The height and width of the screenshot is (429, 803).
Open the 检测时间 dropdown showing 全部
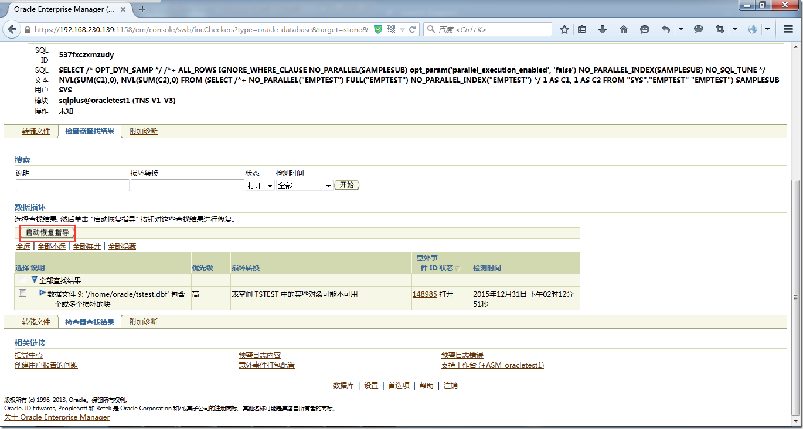pyautogui.click(x=304, y=185)
